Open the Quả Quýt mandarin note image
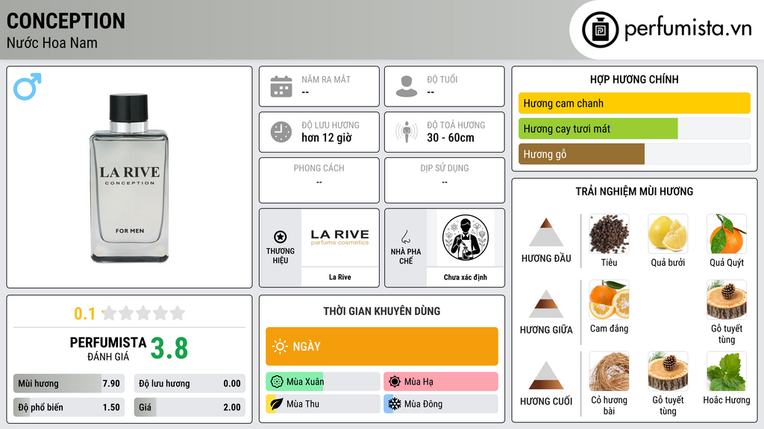The height and width of the screenshot is (429, 764). (x=727, y=234)
